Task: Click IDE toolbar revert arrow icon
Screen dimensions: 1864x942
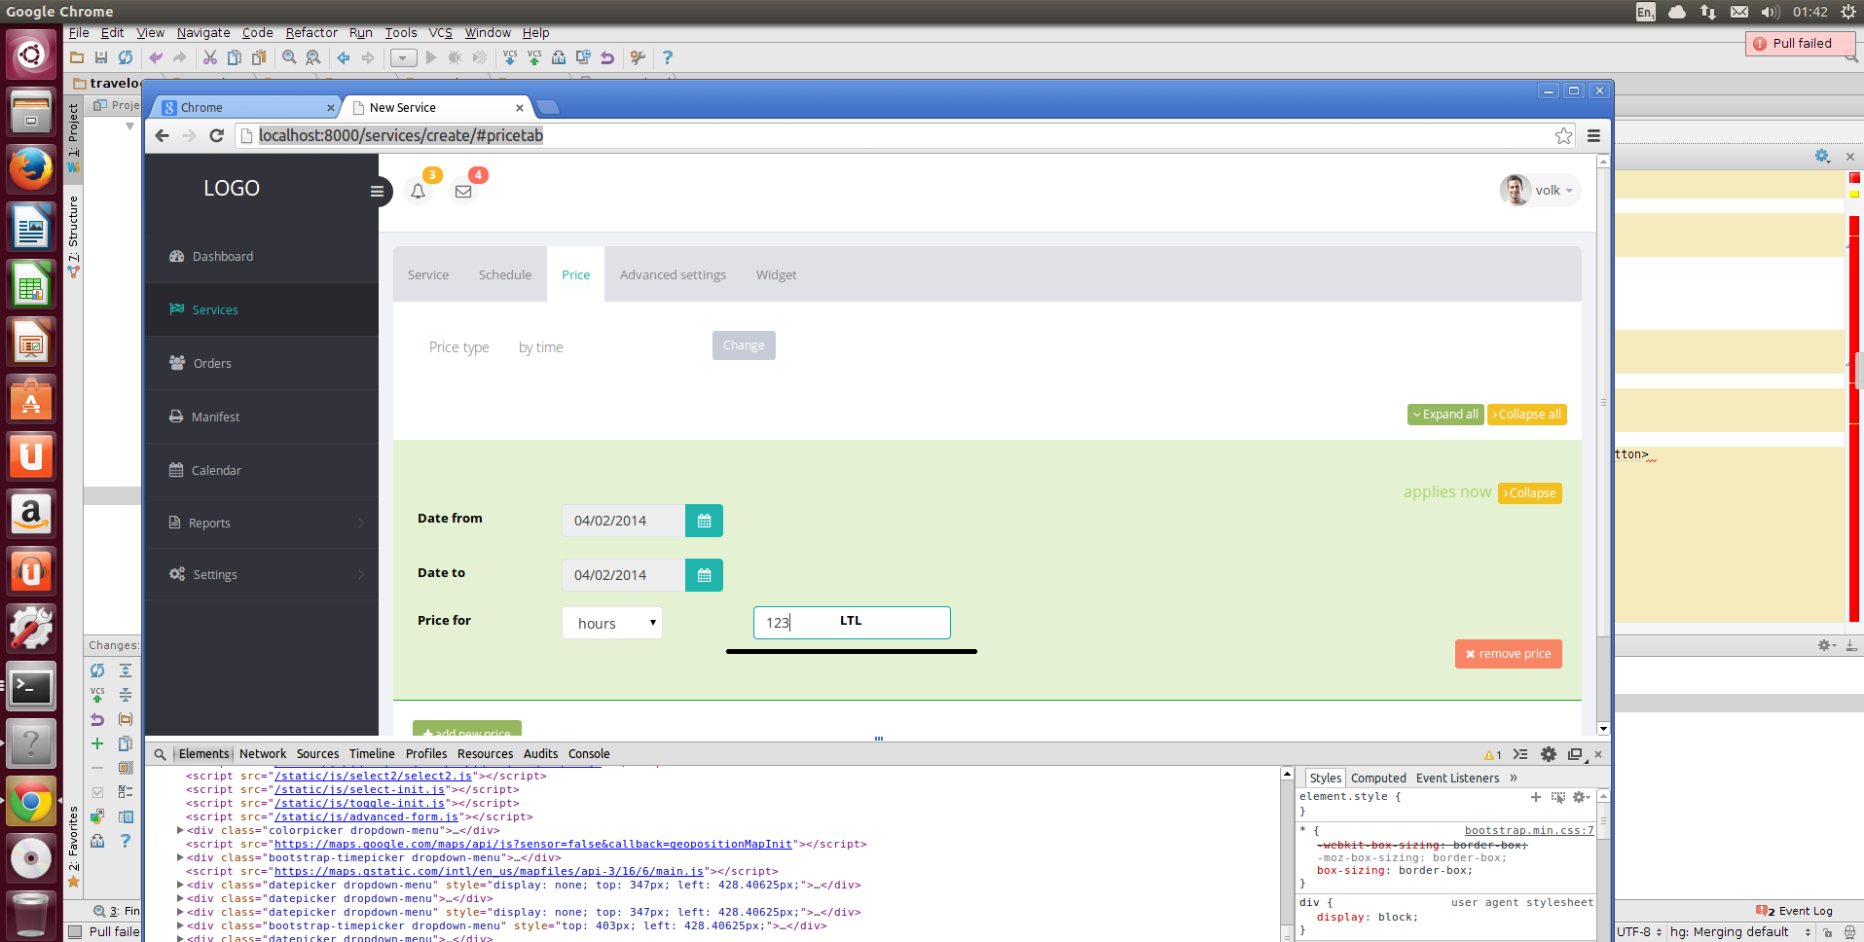Action: click(607, 57)
